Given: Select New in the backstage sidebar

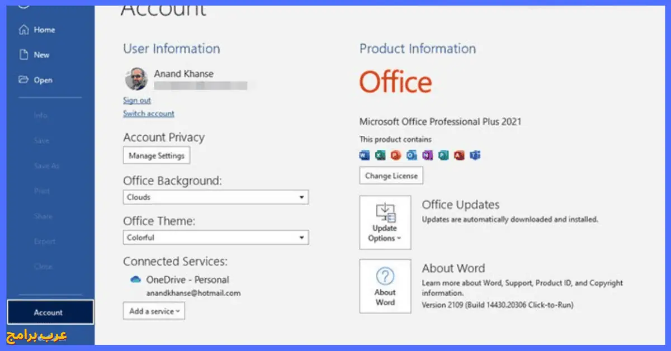Looking at the screenshot, I should coord(35,55).
